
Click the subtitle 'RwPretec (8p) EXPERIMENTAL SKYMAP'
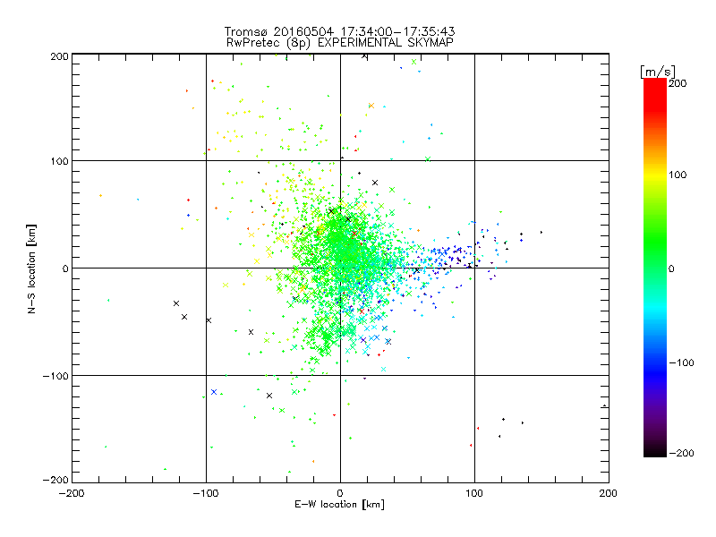[x=340, y=42]
